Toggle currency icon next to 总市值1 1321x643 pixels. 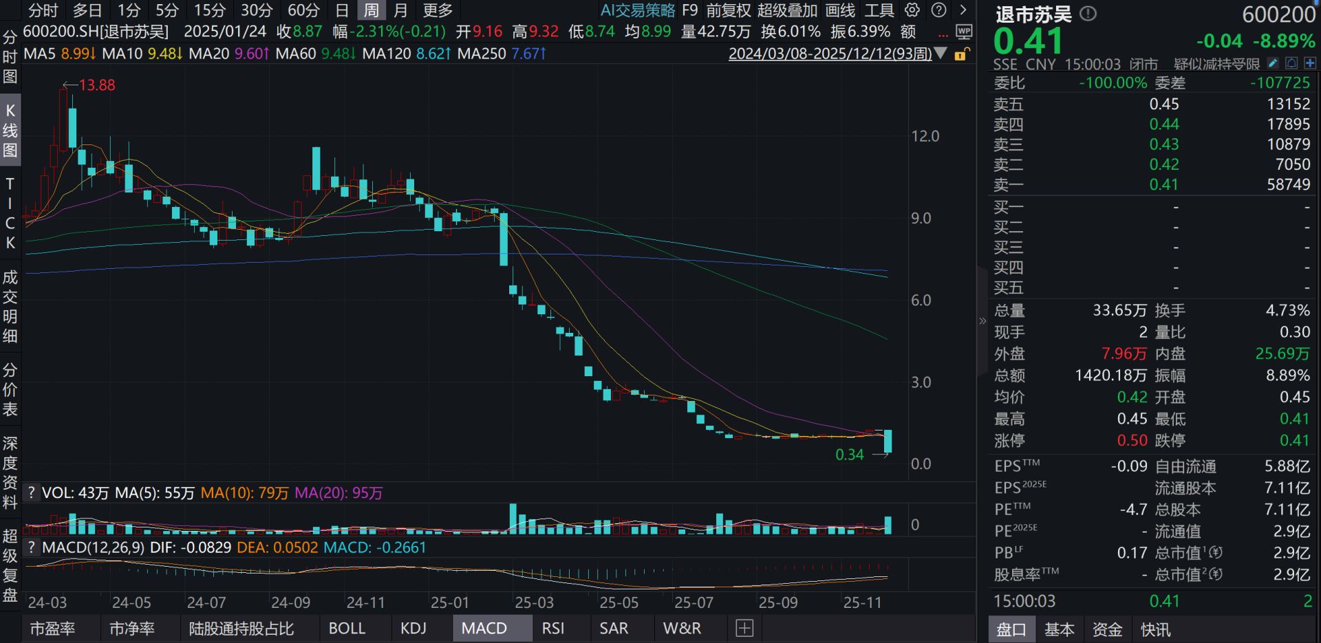coord(1216,552)
